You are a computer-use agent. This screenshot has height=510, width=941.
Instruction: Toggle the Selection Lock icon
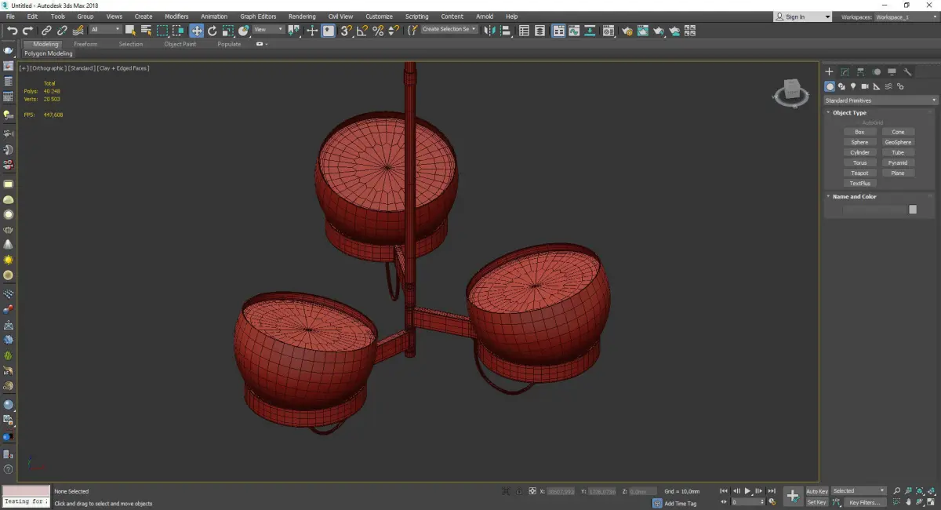pos(518,491)
